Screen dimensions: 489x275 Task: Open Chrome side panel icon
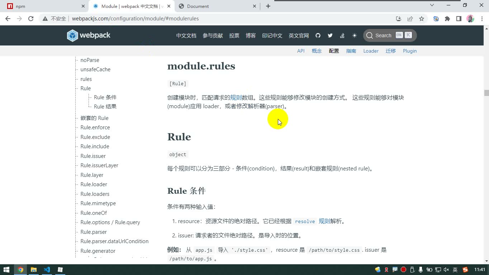459,19
